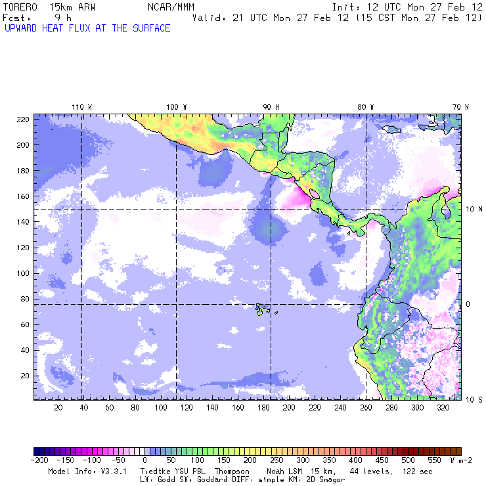The height and width of the screenshot is (486, 486).
Task: Click the 'W m-2' units label
Action: click(461, 460)
